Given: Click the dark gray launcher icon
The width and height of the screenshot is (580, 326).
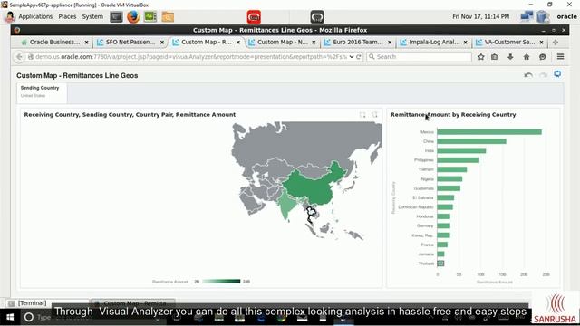Looking at the screenshot, I should pyautogui.click(x=317, y=17).
